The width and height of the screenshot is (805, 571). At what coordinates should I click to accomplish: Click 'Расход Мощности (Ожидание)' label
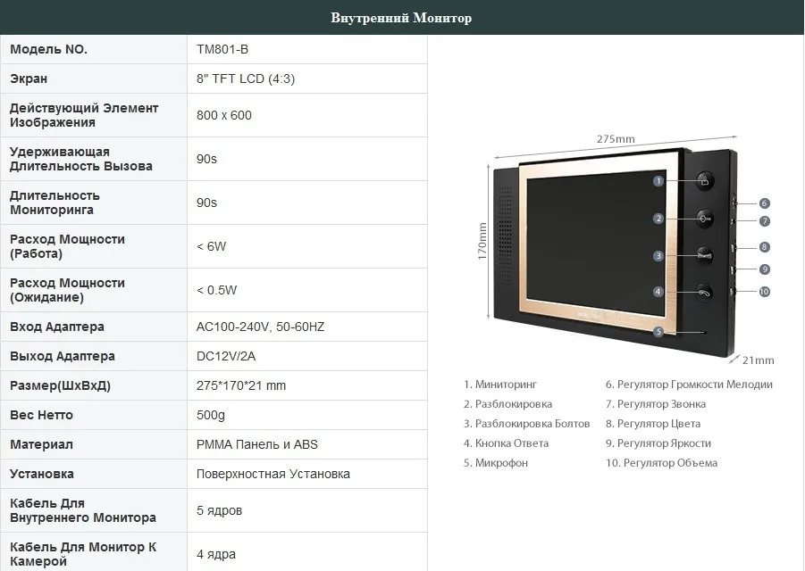pos(67,290)
